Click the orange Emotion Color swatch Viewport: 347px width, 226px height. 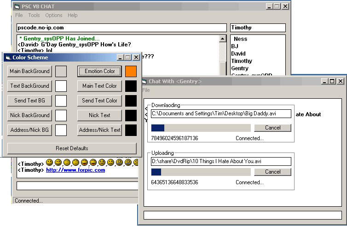pos(131,71)
